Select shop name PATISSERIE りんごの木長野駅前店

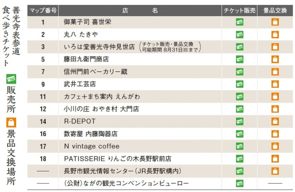[118, 159]
